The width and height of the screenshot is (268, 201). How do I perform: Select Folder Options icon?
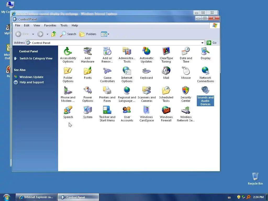[68, 75]
